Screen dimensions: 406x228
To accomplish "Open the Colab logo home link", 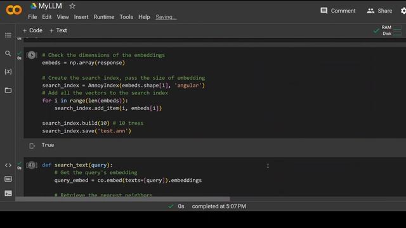I will coord(14,10).
